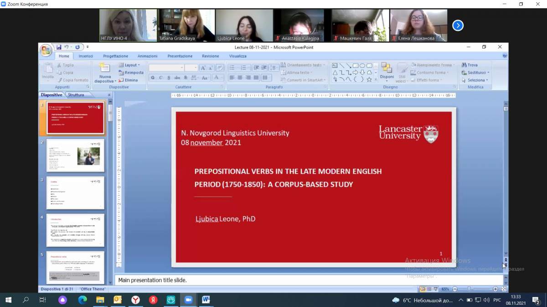The width and height of the screenshot is (547, 307).
Task: Toggle italic (C) formatting
Action: (161, 78)
